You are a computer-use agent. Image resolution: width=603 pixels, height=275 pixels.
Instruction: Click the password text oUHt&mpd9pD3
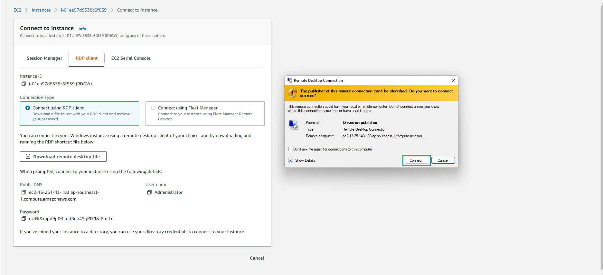[71, 219]
